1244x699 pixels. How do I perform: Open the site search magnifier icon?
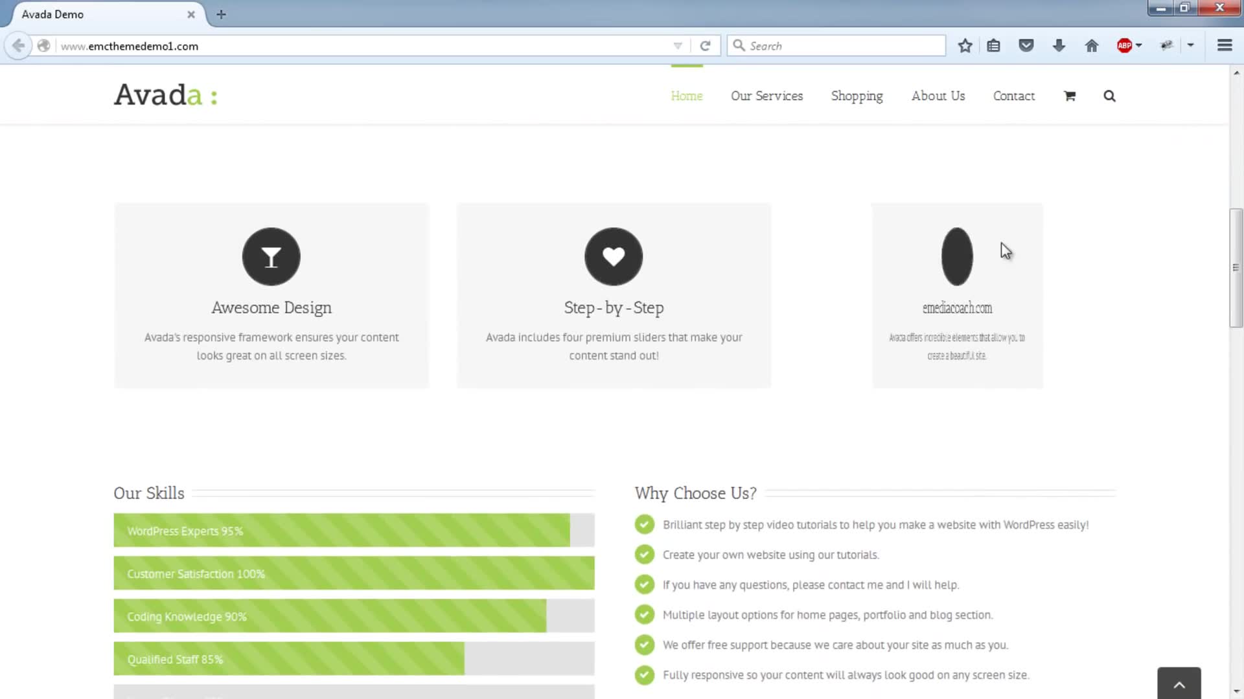[x=1109, y=96]
